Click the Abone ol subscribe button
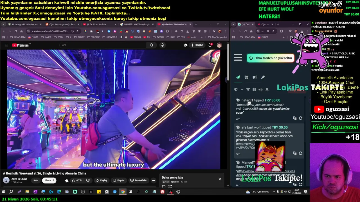This screenshot has width=360, height=202. 49,180
